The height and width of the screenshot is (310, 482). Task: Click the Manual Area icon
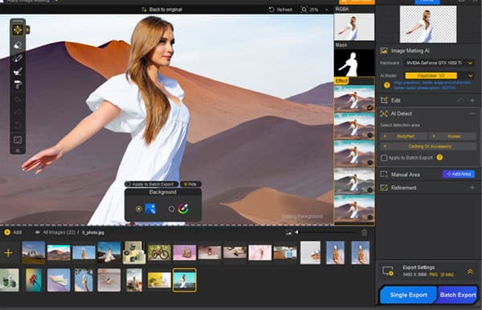coord(384,175)
